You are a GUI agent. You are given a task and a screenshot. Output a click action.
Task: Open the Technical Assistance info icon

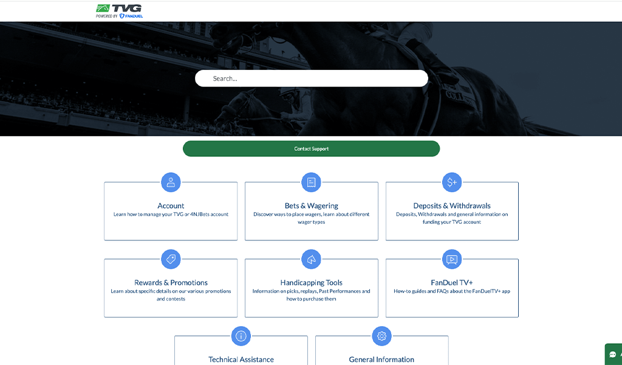[x=241, y=336]
